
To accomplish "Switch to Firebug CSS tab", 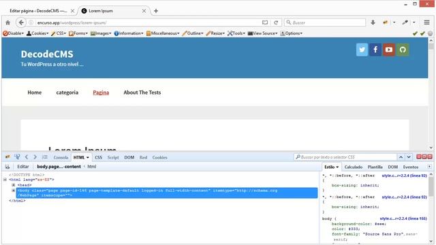I will click(98, 157).
